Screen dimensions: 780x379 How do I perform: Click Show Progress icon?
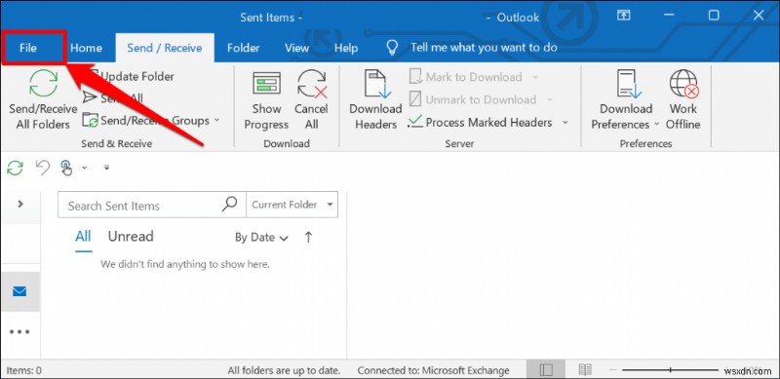pos(266,83)
